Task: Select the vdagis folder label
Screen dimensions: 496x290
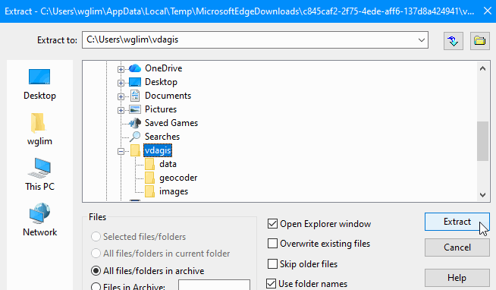Action: pos(158,150)
